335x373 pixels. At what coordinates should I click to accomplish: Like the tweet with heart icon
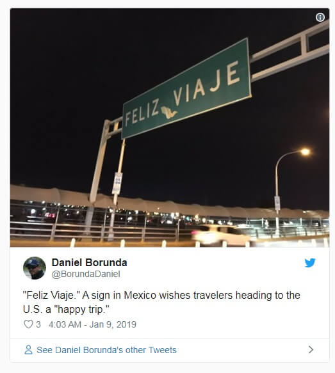coord(28,324)
